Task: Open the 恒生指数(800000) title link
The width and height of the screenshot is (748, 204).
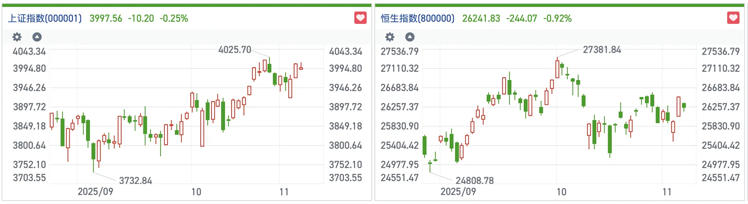Action: (x=418, y=18)
